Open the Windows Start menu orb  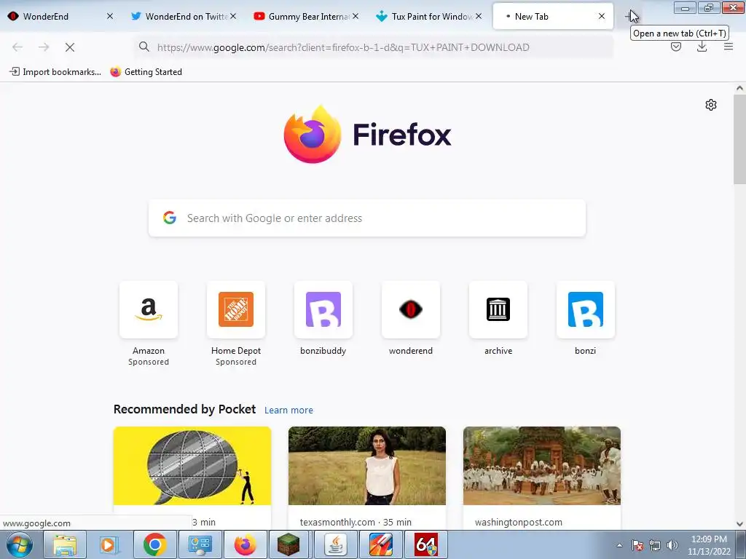(20, 544)
